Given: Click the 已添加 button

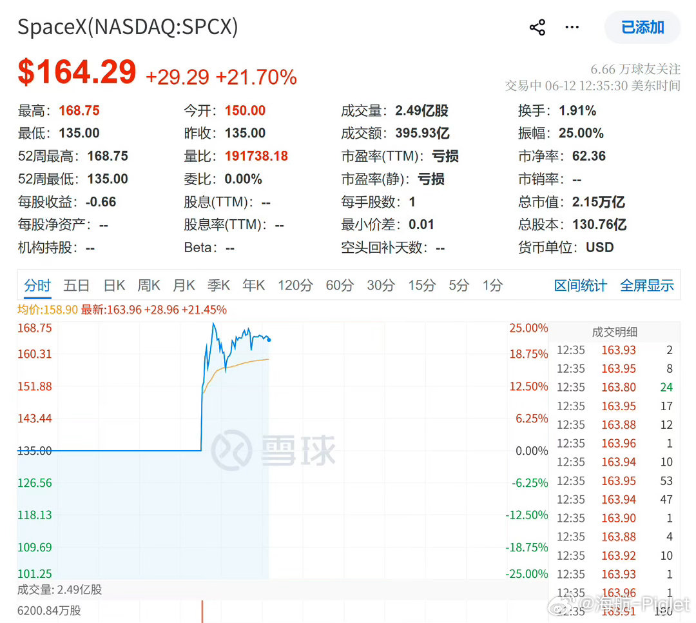Looking at the screenshot, I should (643, 28).
